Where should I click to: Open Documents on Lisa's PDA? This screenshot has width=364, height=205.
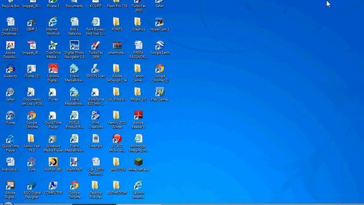point(32,96)
